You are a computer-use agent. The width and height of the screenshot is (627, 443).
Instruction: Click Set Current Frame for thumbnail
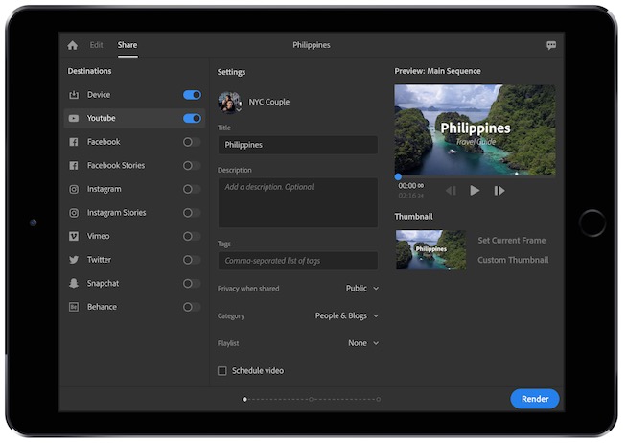tap(512, 241)
